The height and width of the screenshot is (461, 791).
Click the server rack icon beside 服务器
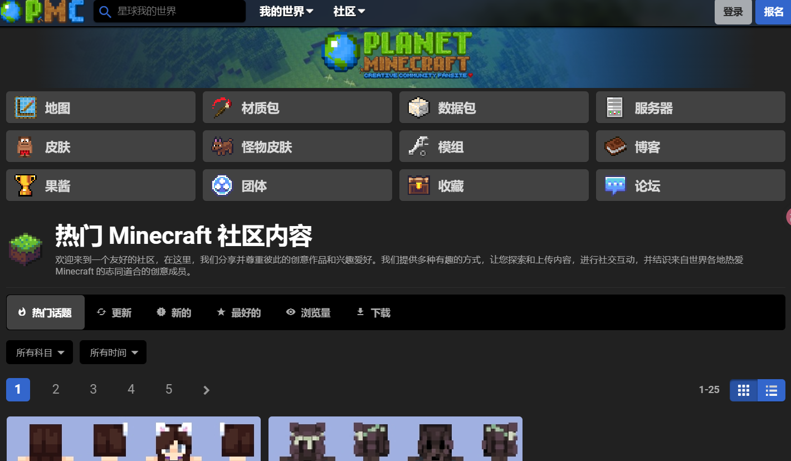click(614, 107)
